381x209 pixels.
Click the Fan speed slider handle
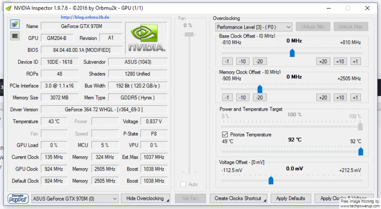point(189,35)
